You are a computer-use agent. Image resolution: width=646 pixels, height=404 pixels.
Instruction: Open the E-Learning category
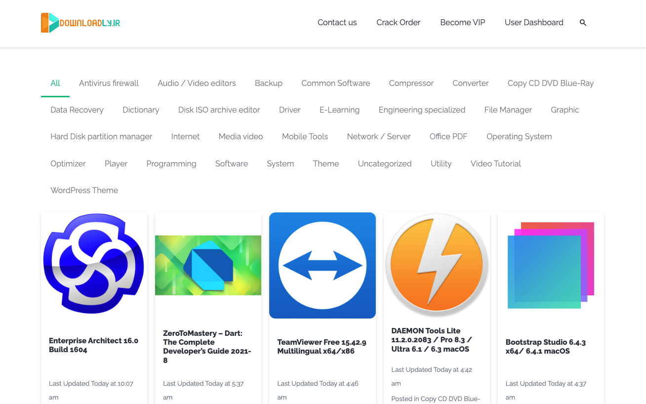click(x=339, y=110)
